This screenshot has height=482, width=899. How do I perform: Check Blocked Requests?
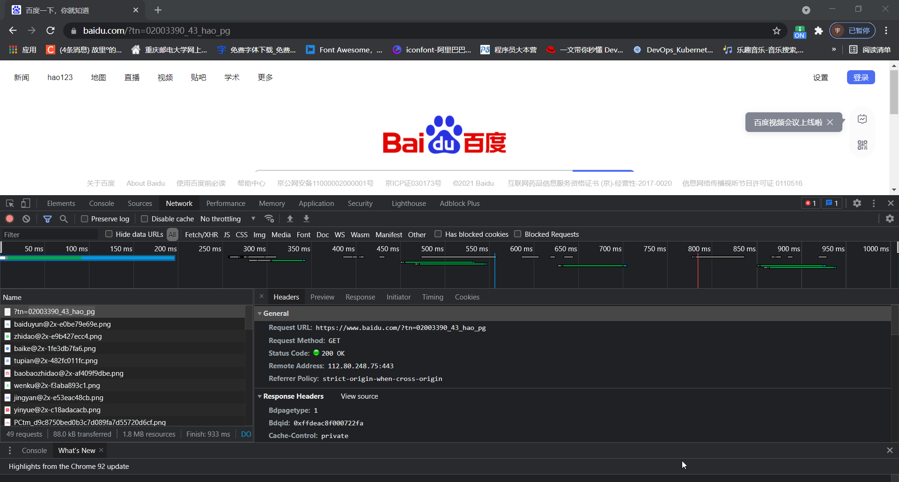coord(518,234)
